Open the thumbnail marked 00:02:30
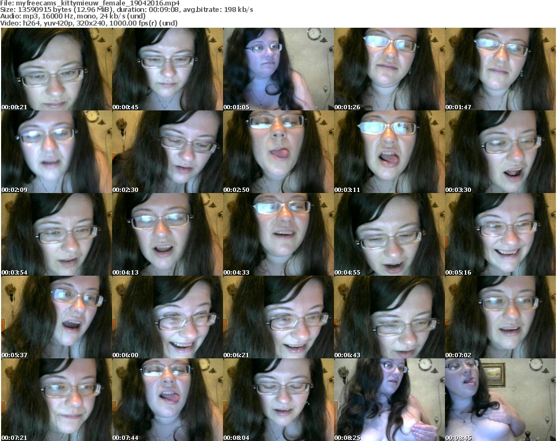 pos(168,152)
